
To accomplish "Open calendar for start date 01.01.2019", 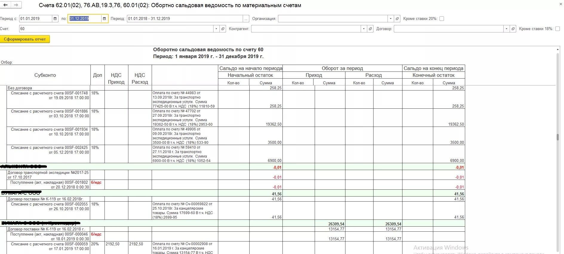I will point(55,18).
